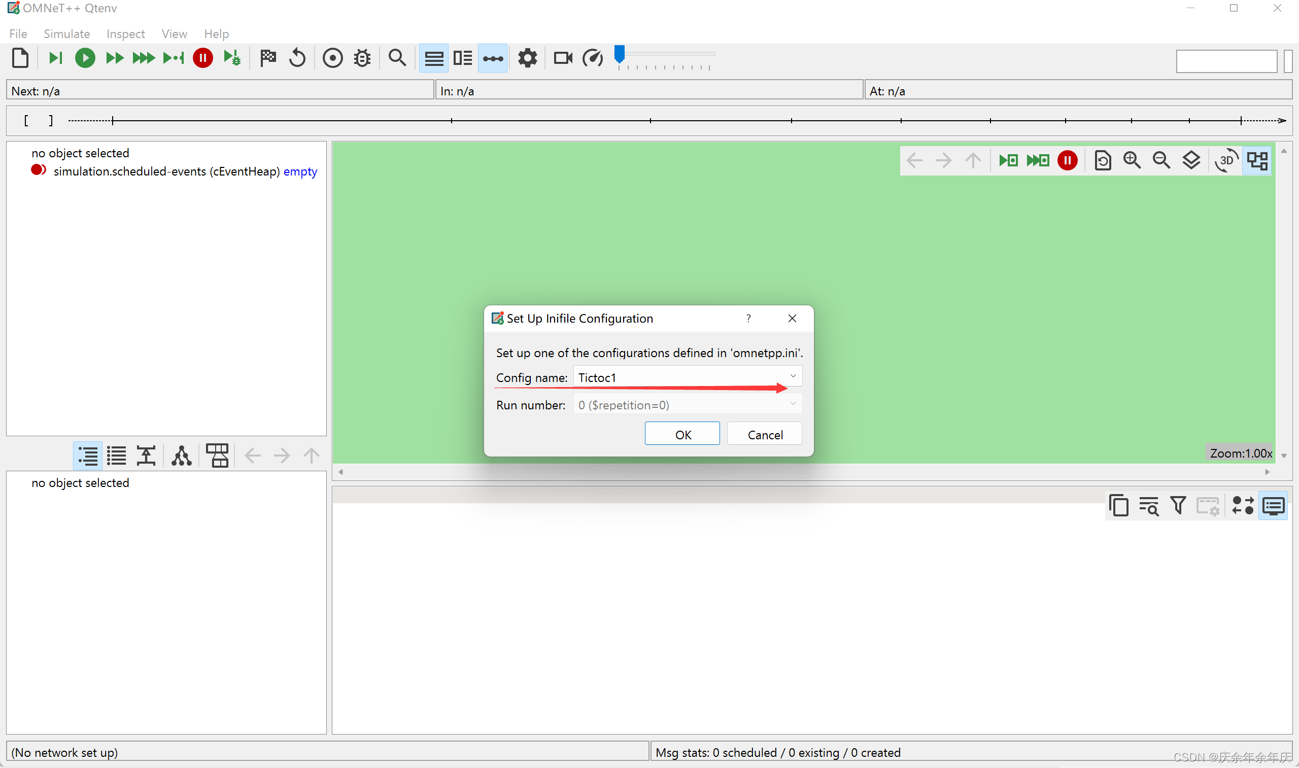Screen dimensions: 1299x768
Task: Click Cancel in the configuration dialog
Action: [x=764, y=434]
